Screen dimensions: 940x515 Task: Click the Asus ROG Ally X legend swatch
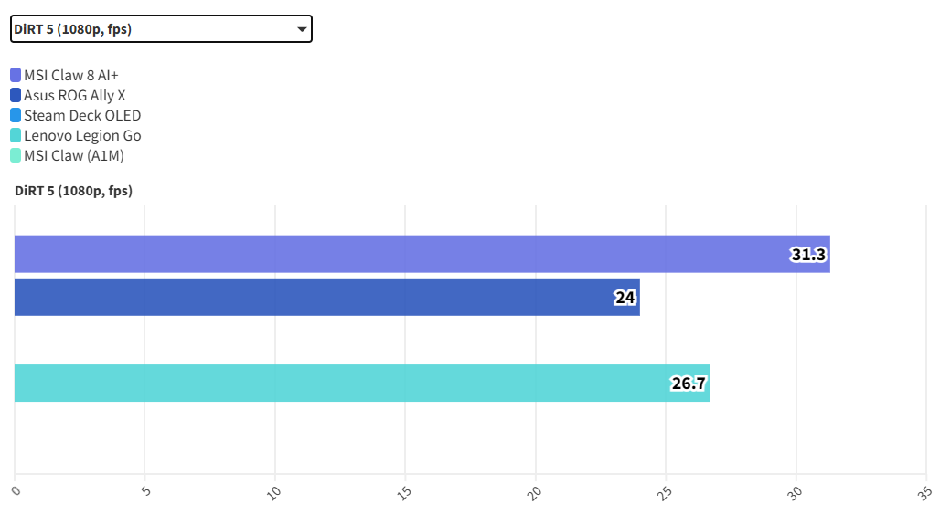coord(16,95)
